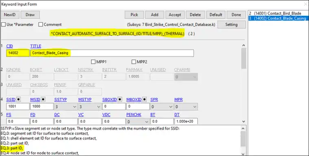Click the form vertical scrollbar thumb
This screenshot has height=156, width=309.
tap(244, 58)
